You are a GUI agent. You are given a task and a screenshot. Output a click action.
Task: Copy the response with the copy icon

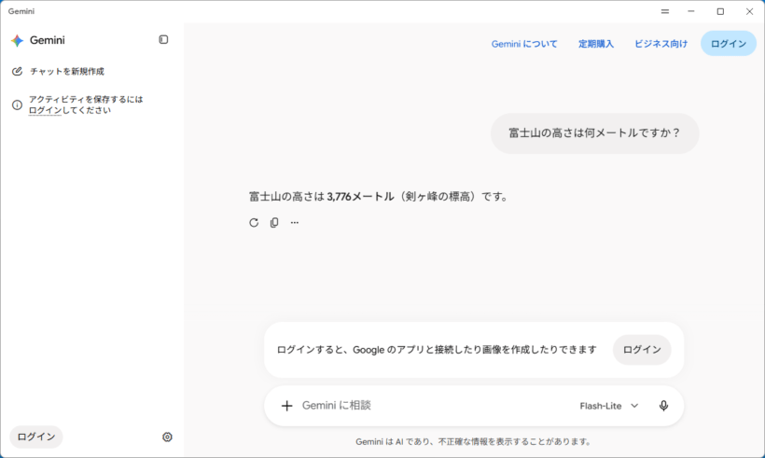[274, 222]
